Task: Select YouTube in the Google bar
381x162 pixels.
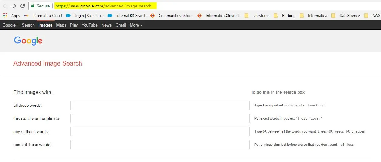Action: coord(90,25)
